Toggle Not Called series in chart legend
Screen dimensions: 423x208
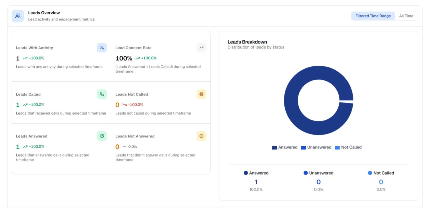(348, 147)
